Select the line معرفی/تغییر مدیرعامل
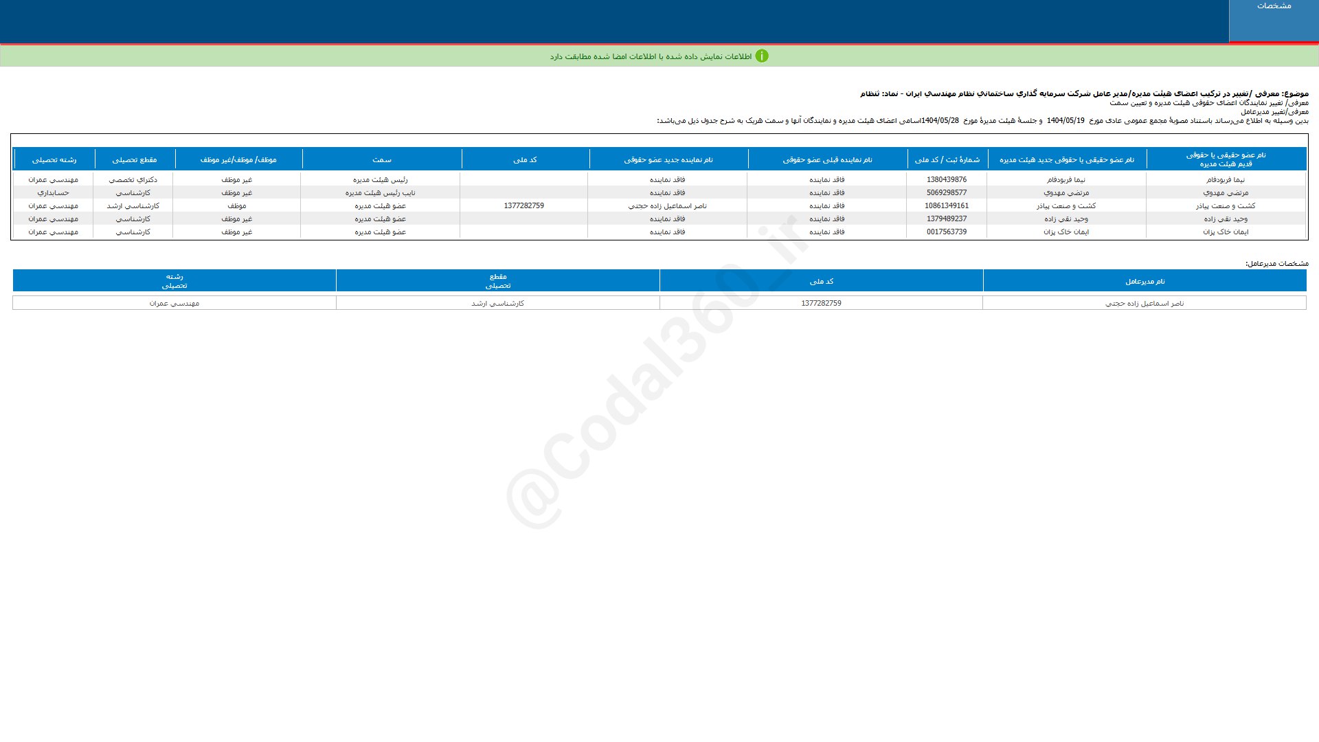The image size is (1319, 742). (x=1274, y=111)
